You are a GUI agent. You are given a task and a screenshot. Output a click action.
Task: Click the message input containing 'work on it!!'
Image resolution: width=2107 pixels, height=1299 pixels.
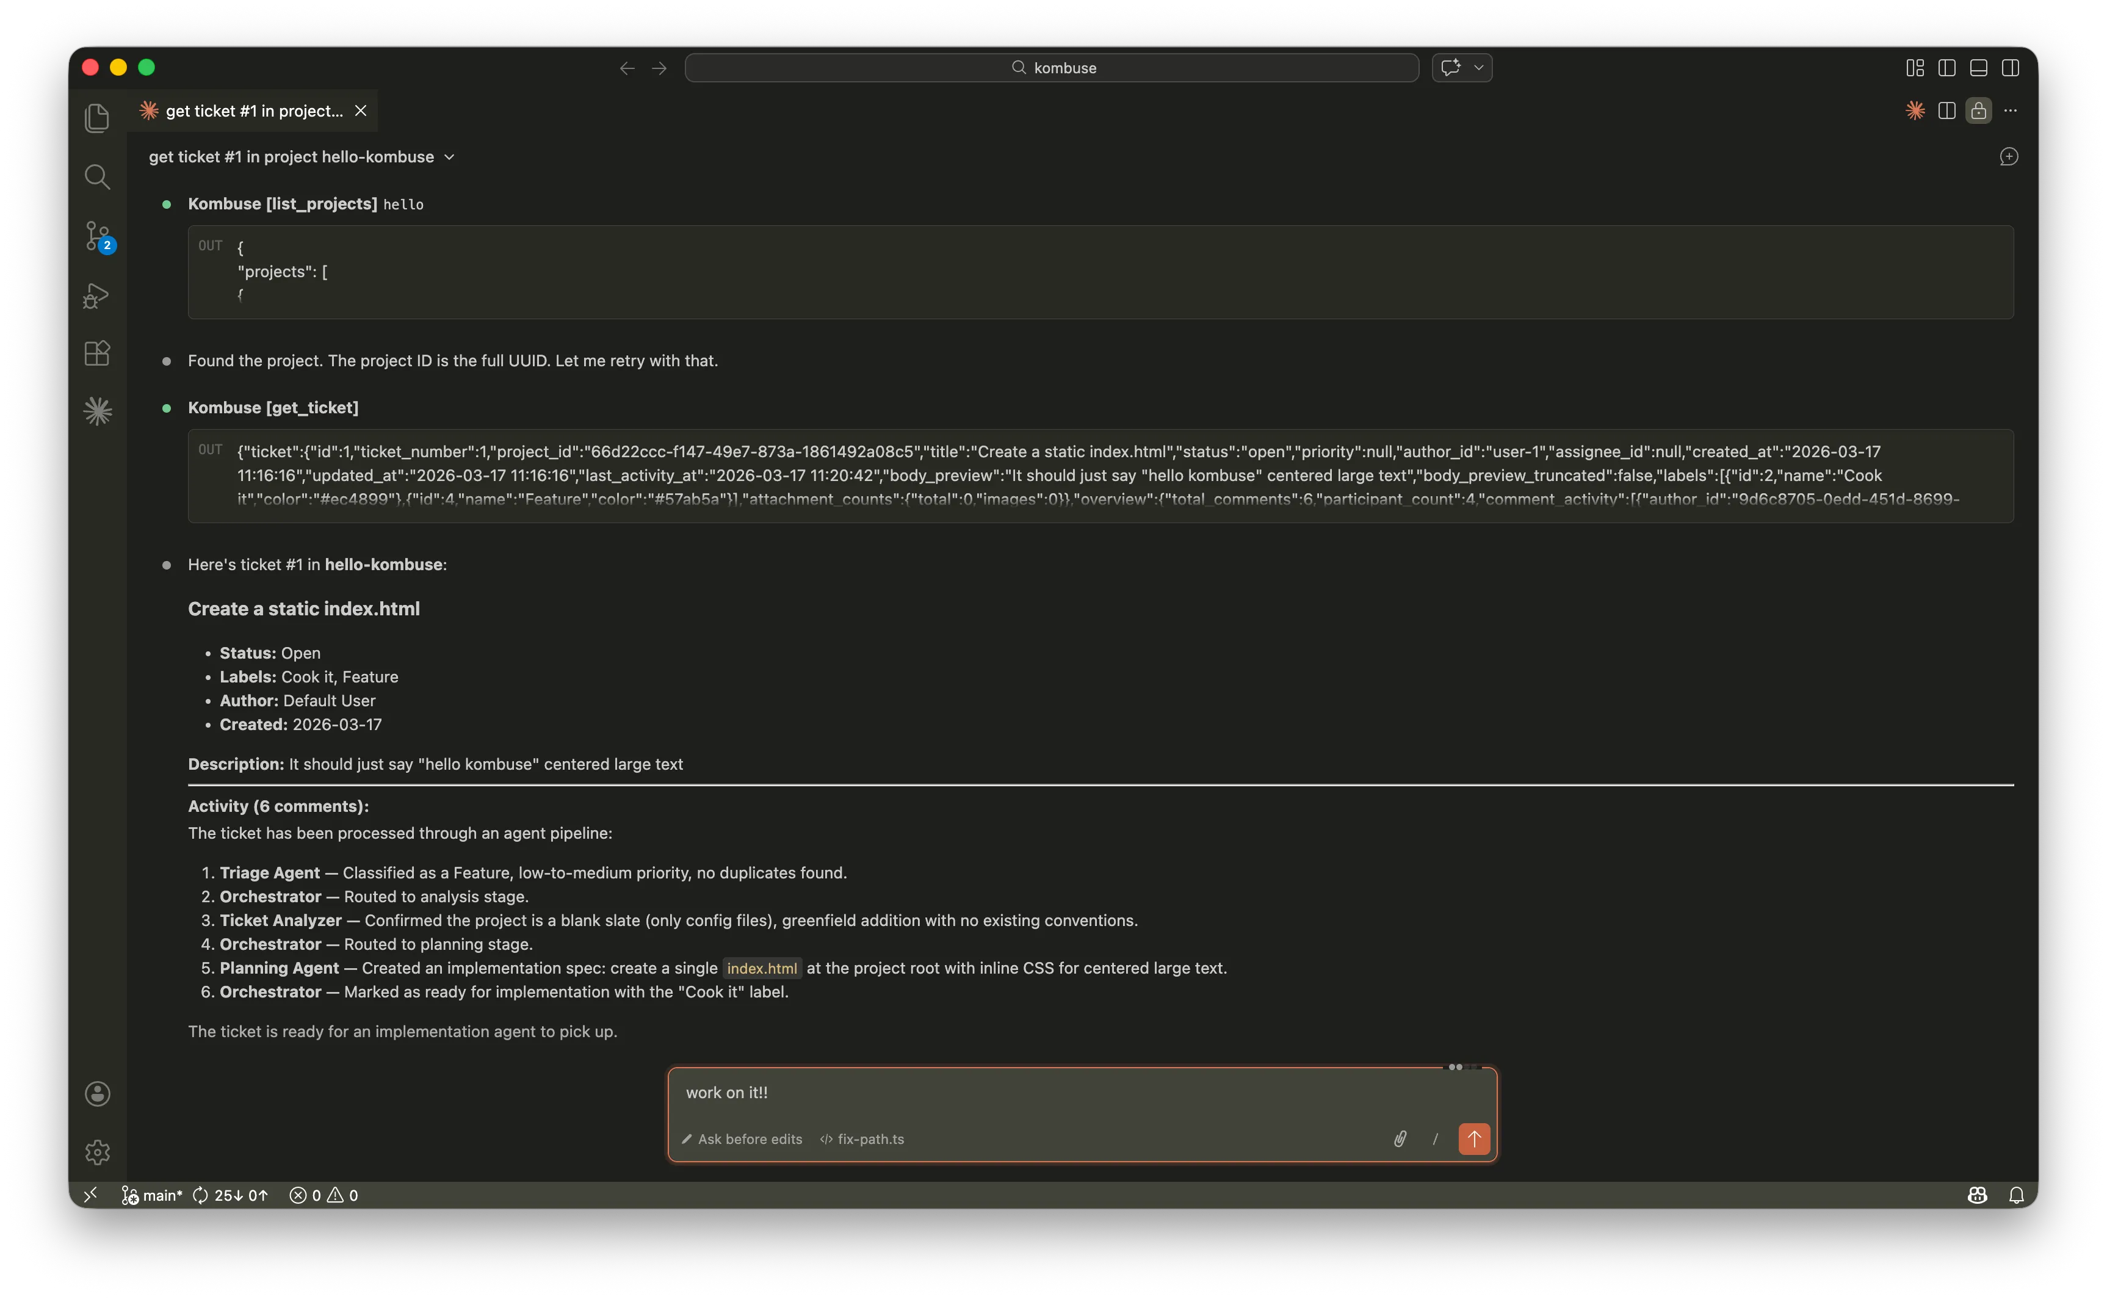(1082, 1093)
